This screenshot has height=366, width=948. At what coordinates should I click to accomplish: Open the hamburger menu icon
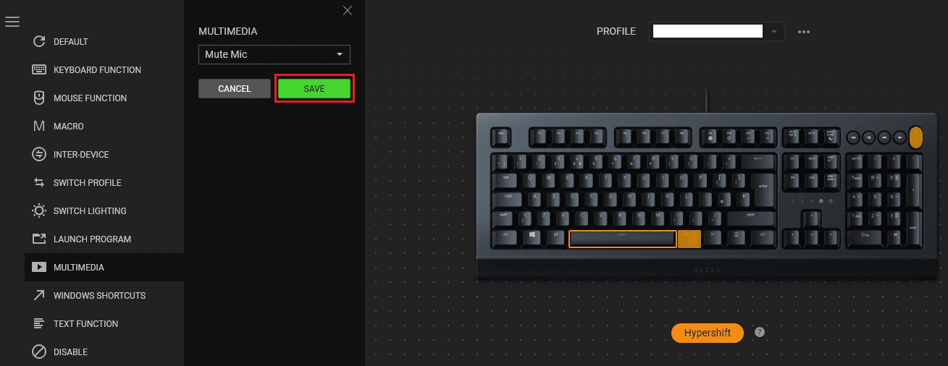pos(12,22)
